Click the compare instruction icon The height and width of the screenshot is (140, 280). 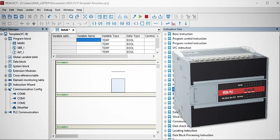pyautogui.click(x=128, y=23)
